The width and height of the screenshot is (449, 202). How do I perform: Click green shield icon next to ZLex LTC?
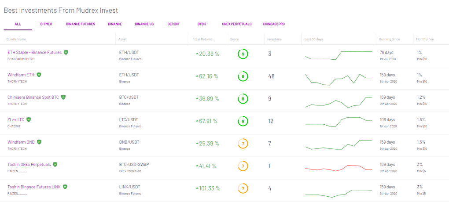coord(29,119)
